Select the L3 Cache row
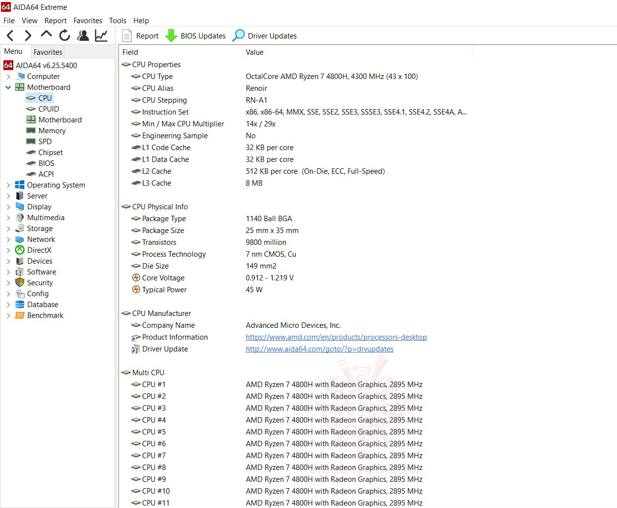The image size is (617, 508). point(296,183)
